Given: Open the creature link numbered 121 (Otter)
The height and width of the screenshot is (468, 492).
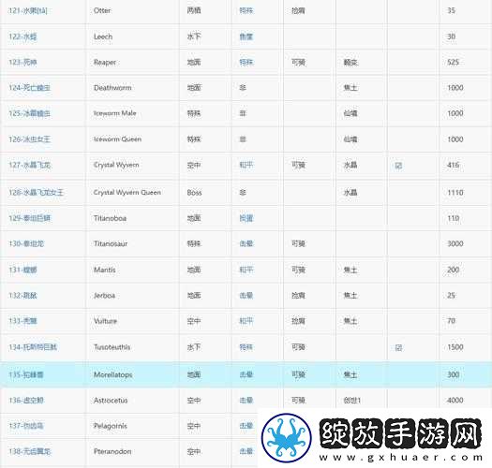Looking at the screenshot, I should tap(28, 10).
